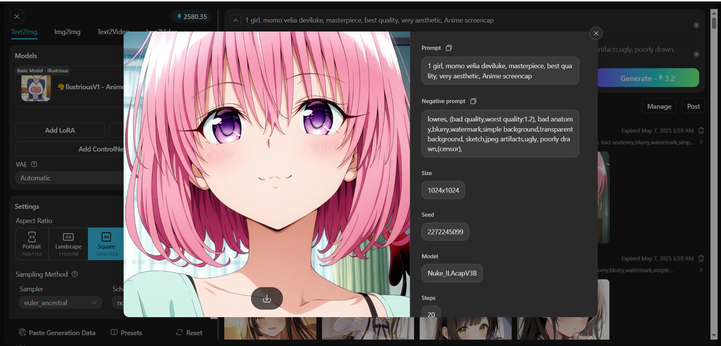721x346 pixels.
Task: Clear the positive prompt field
Action: [696, 25]
